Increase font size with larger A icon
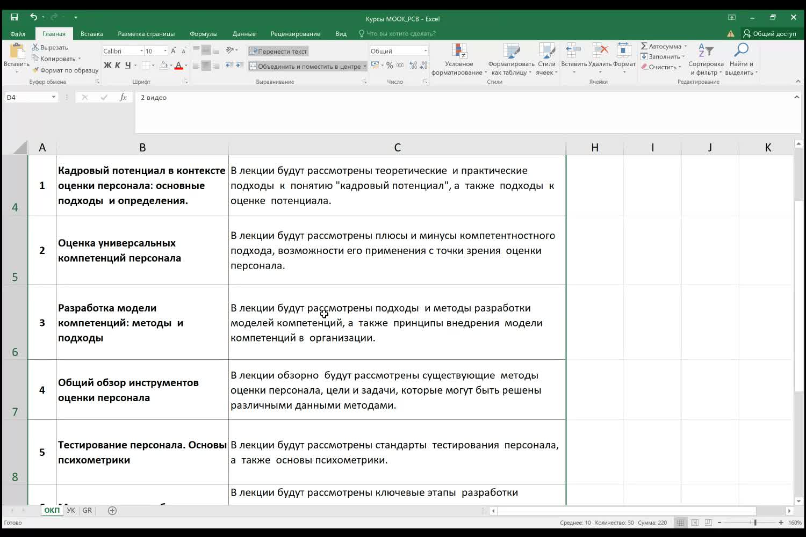Screen dimensions: 806x537 [x=174, y=51]
